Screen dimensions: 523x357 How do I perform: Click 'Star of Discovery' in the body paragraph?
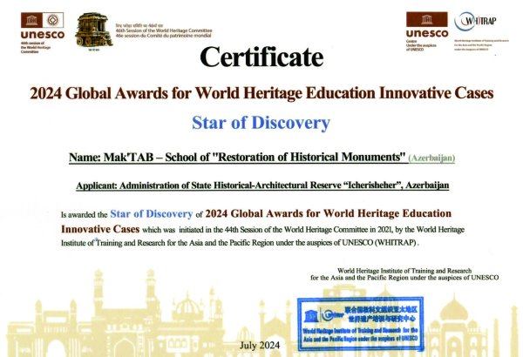pyautogui.click(x=152, y=213)
